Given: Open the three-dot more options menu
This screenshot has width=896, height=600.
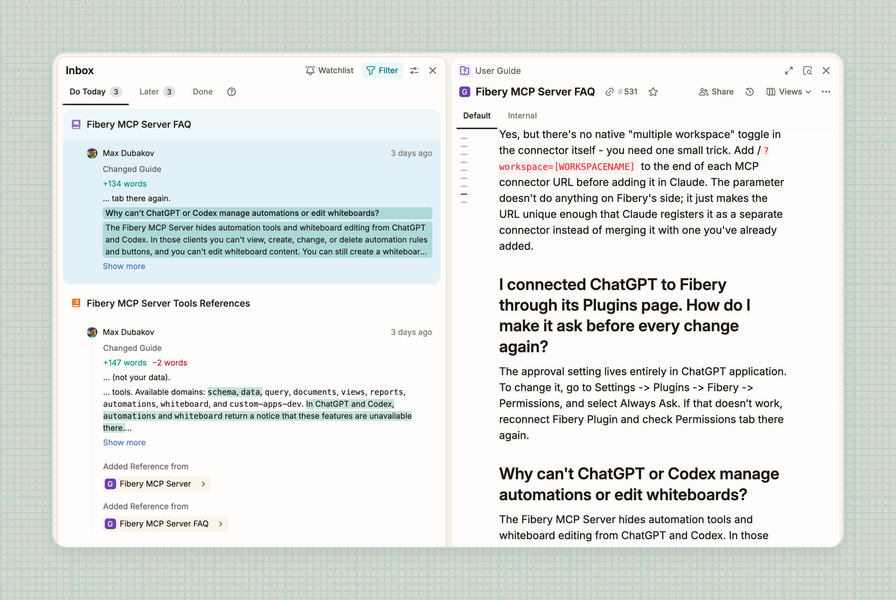Looking at the screenshot, I should 826,92.
